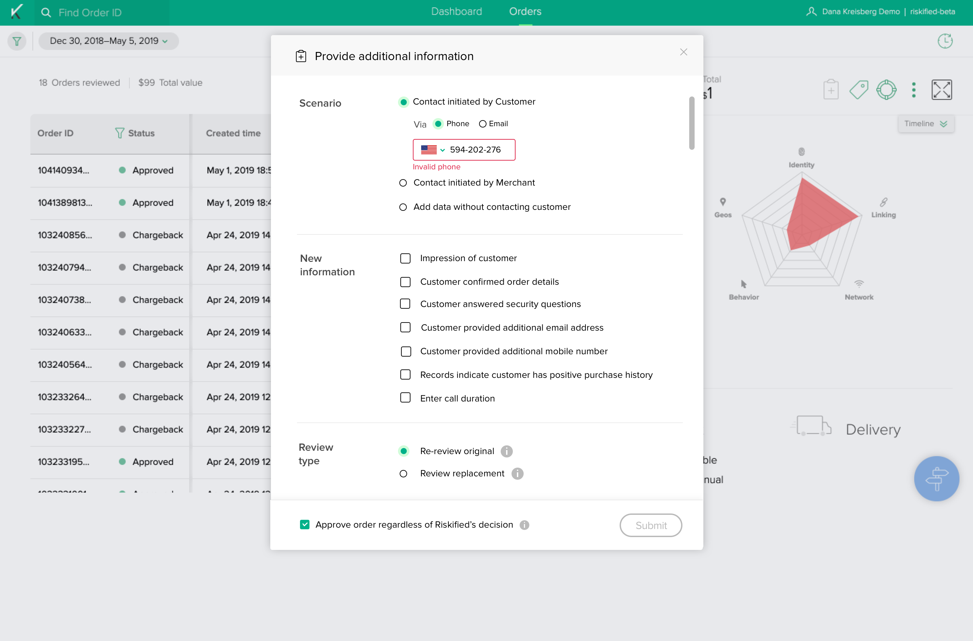Select Contact initiated by Customer radio

coord(403,102)
